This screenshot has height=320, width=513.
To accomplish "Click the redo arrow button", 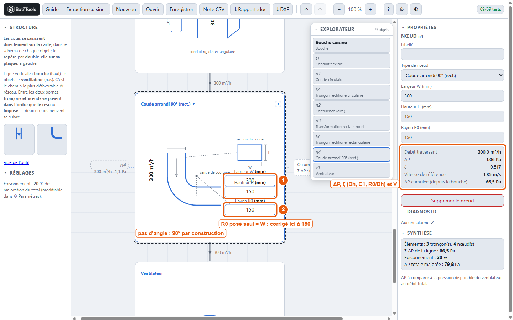I will click(x=320, y=9).
